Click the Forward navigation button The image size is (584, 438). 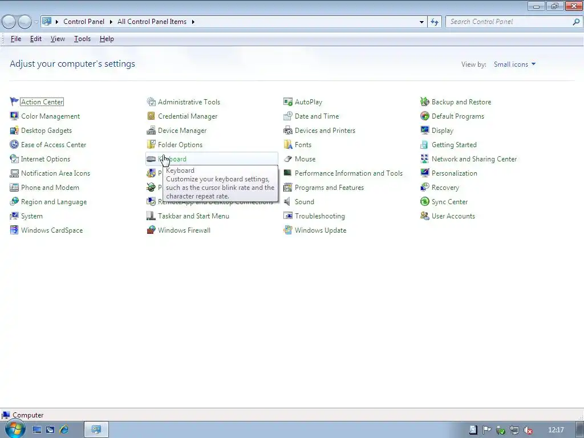coord(25,22)
